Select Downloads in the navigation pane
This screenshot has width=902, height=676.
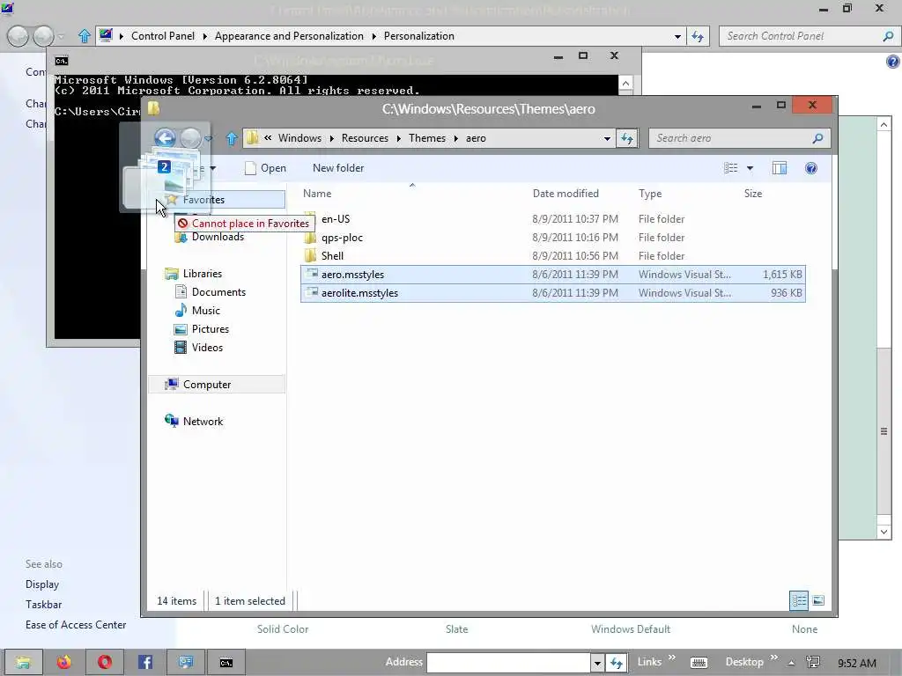click(x=218, y=237)
